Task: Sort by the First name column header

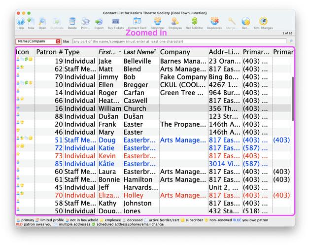Action: (110, 52)
